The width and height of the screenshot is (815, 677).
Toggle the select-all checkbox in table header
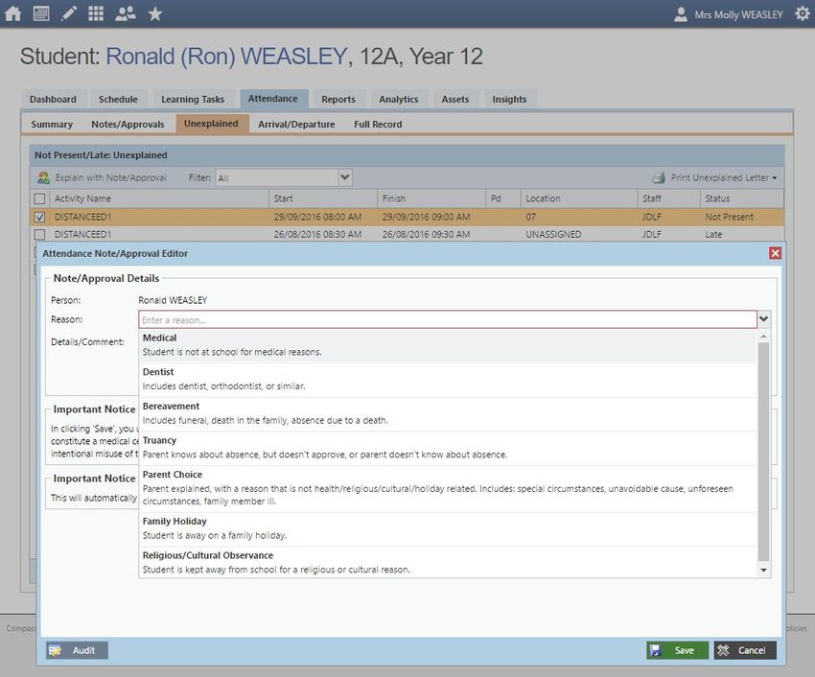coord(39,198)
